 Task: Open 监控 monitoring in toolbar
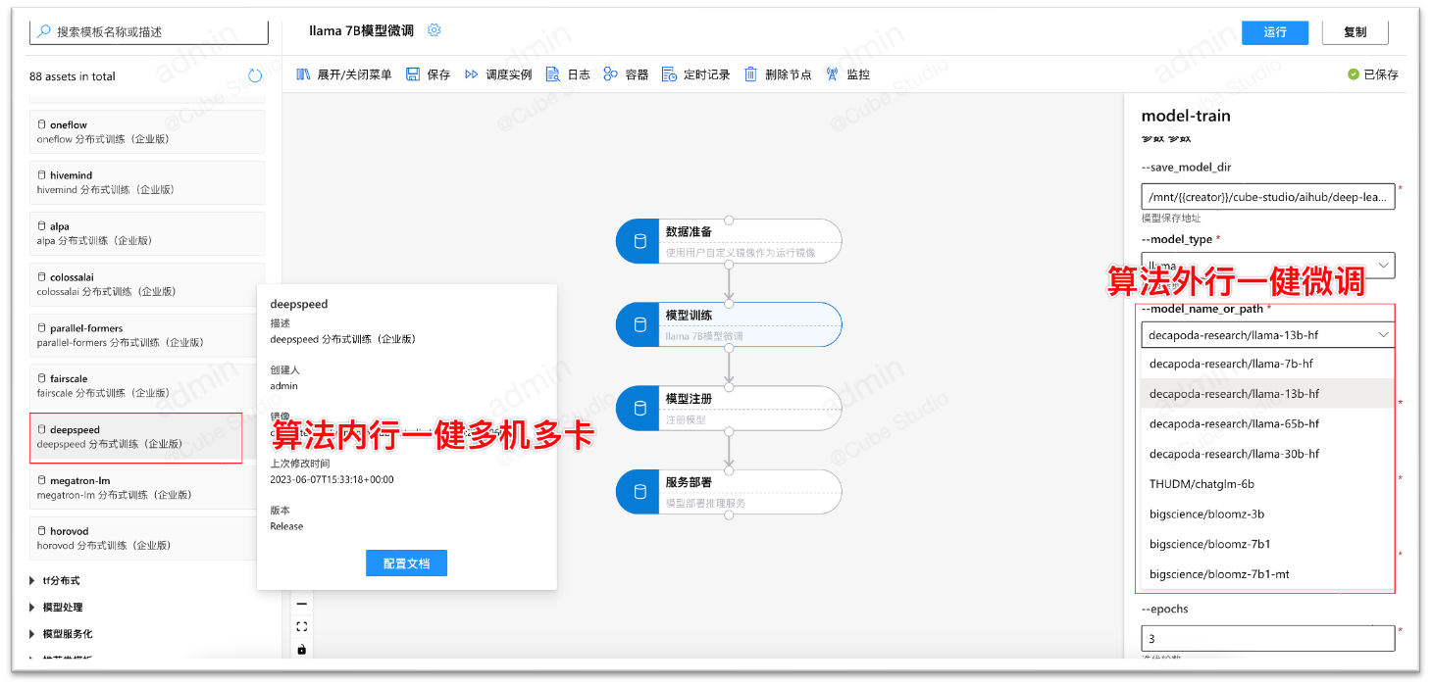(x=833, y=74)
